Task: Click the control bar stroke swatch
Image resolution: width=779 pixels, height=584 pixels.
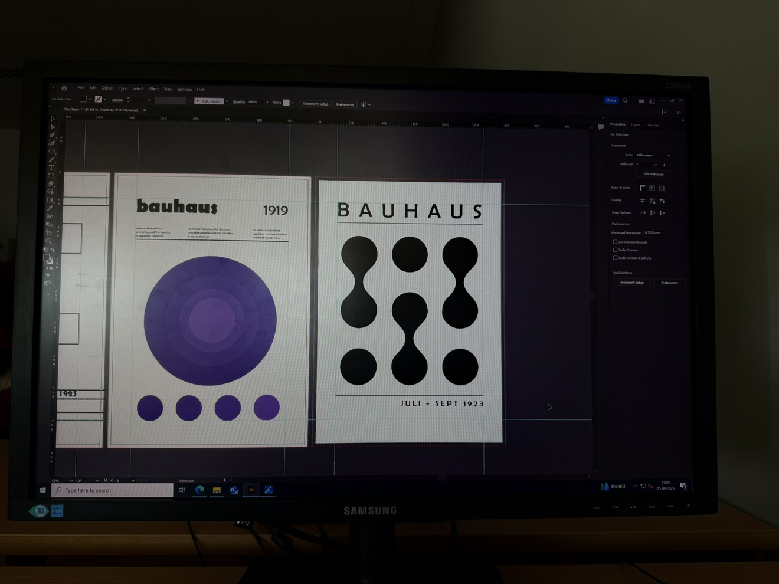Action: (99, 99)
